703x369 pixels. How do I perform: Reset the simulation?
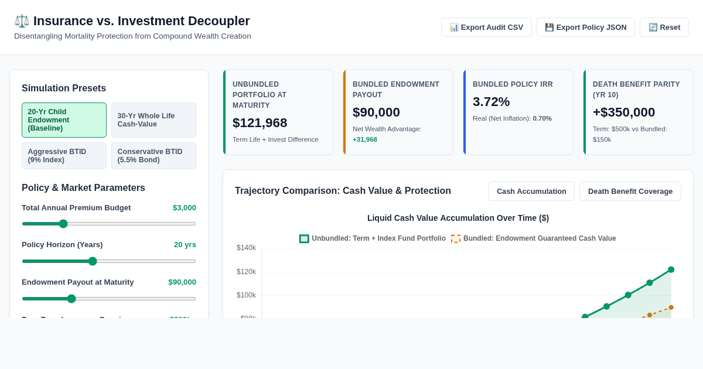[x=664, y=27]
